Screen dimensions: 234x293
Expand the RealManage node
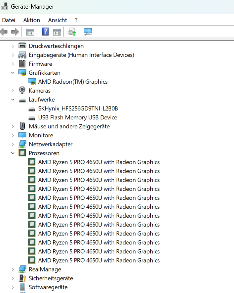(13, 269)
